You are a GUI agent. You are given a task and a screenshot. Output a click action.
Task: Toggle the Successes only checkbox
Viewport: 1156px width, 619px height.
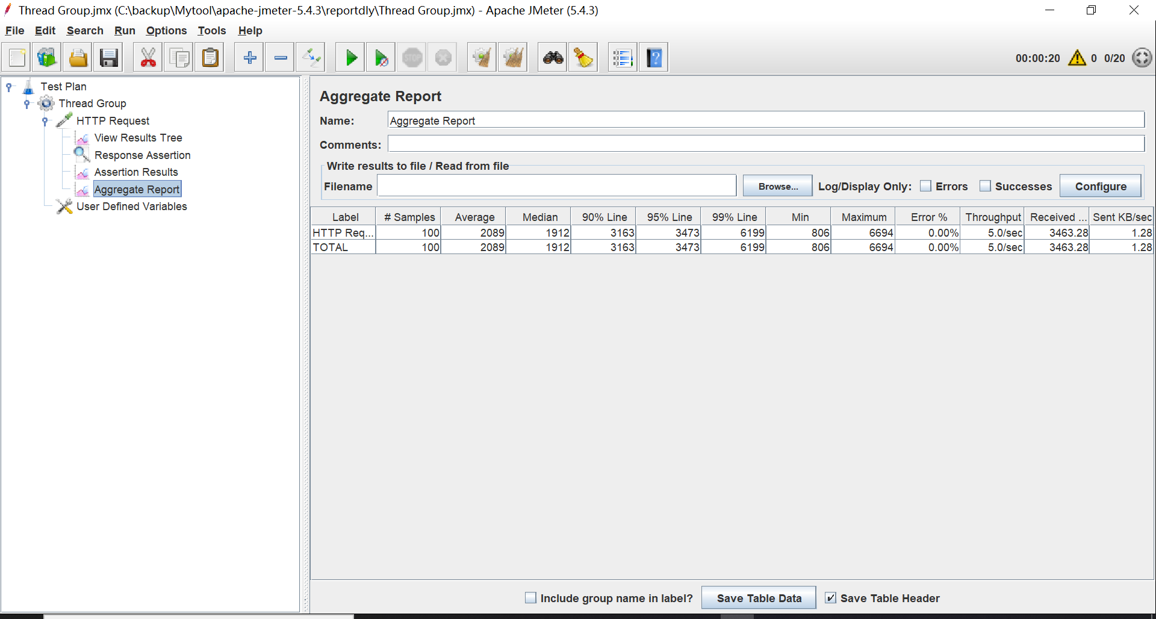pos(985,186)
